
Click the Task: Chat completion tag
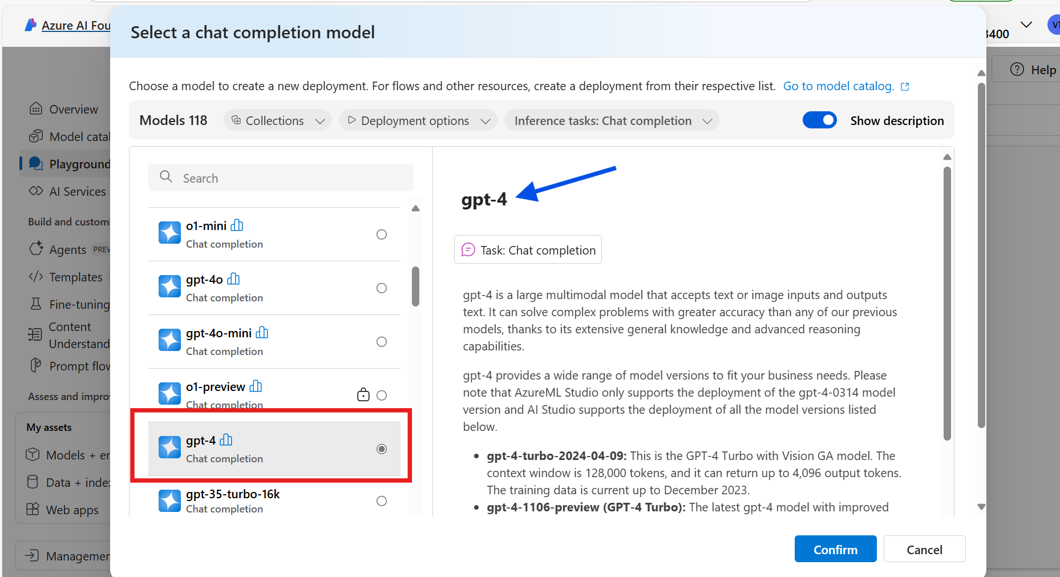528,249
